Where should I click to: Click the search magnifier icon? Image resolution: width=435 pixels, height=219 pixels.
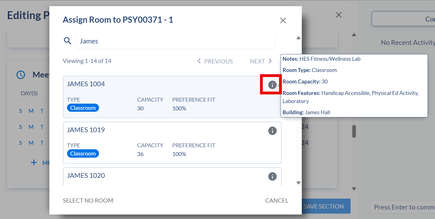(67, 41)
